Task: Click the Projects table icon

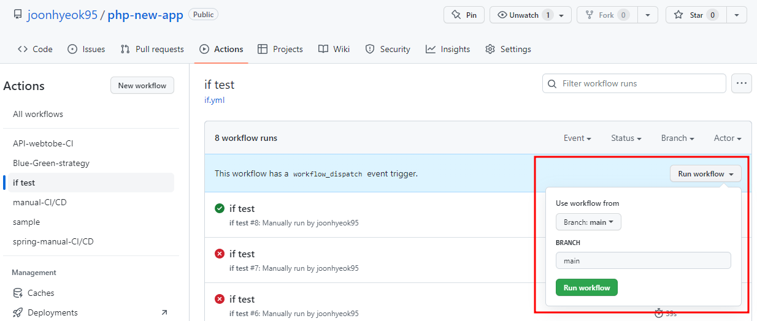Action: point(263,49)
